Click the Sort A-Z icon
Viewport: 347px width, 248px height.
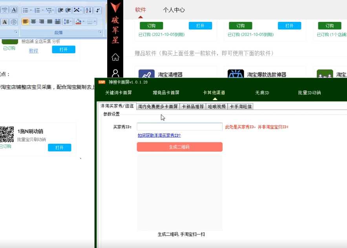coord(88,10)
